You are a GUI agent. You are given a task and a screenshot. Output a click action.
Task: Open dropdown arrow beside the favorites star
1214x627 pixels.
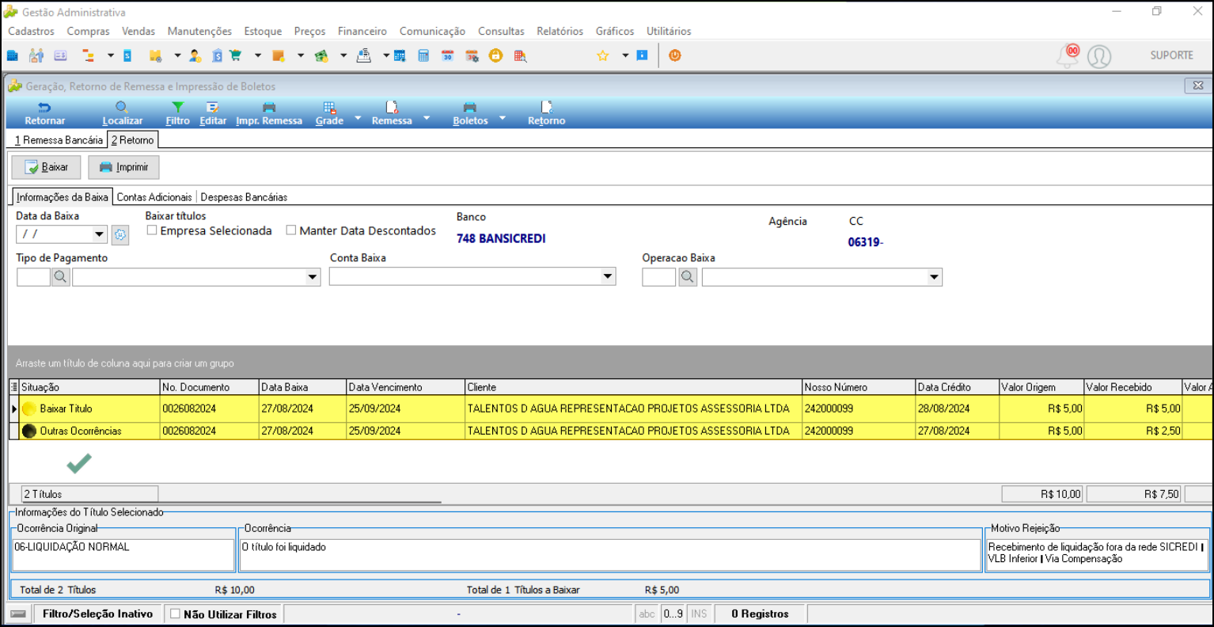[625, 55]
